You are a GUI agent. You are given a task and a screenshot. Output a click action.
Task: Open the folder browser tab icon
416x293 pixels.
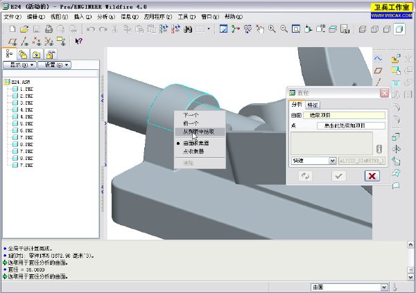(23, 55)
